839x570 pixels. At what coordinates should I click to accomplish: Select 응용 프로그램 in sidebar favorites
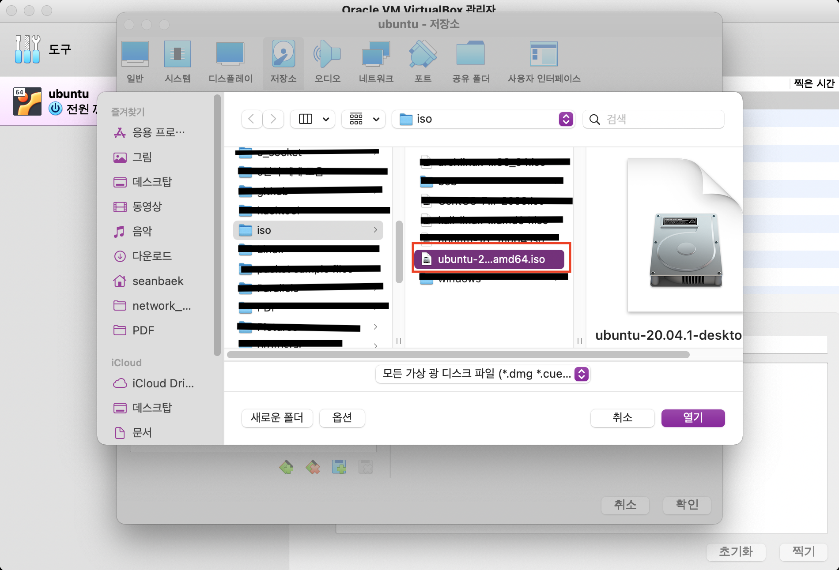coord(150,132)
